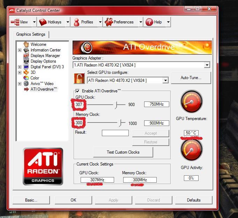
Task: Click the Color wheel icon
Action: pos(26,78)
